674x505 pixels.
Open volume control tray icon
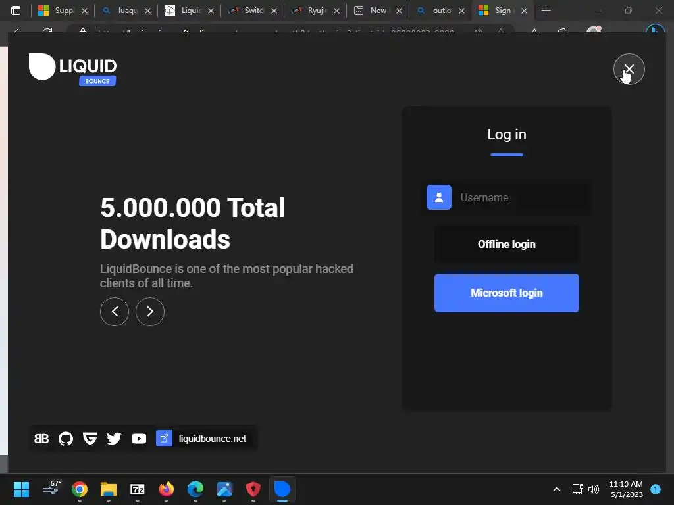594,489
